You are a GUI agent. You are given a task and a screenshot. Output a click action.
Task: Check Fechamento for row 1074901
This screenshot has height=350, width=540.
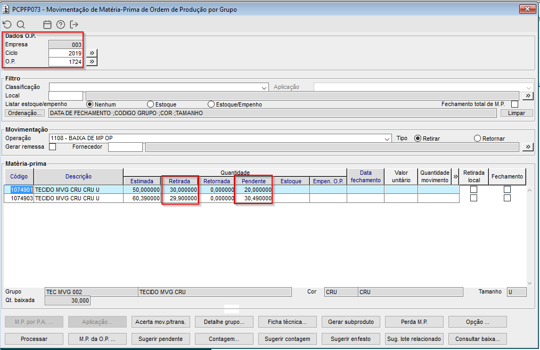point(507,190)
